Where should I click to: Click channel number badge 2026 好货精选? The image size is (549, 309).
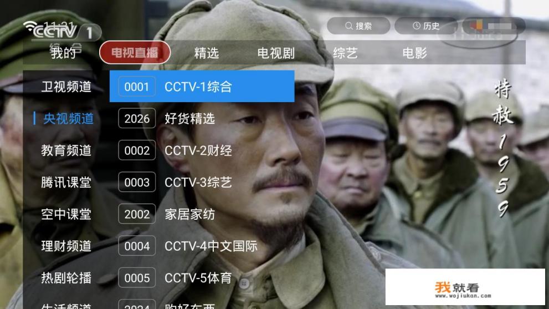[137, 119]
